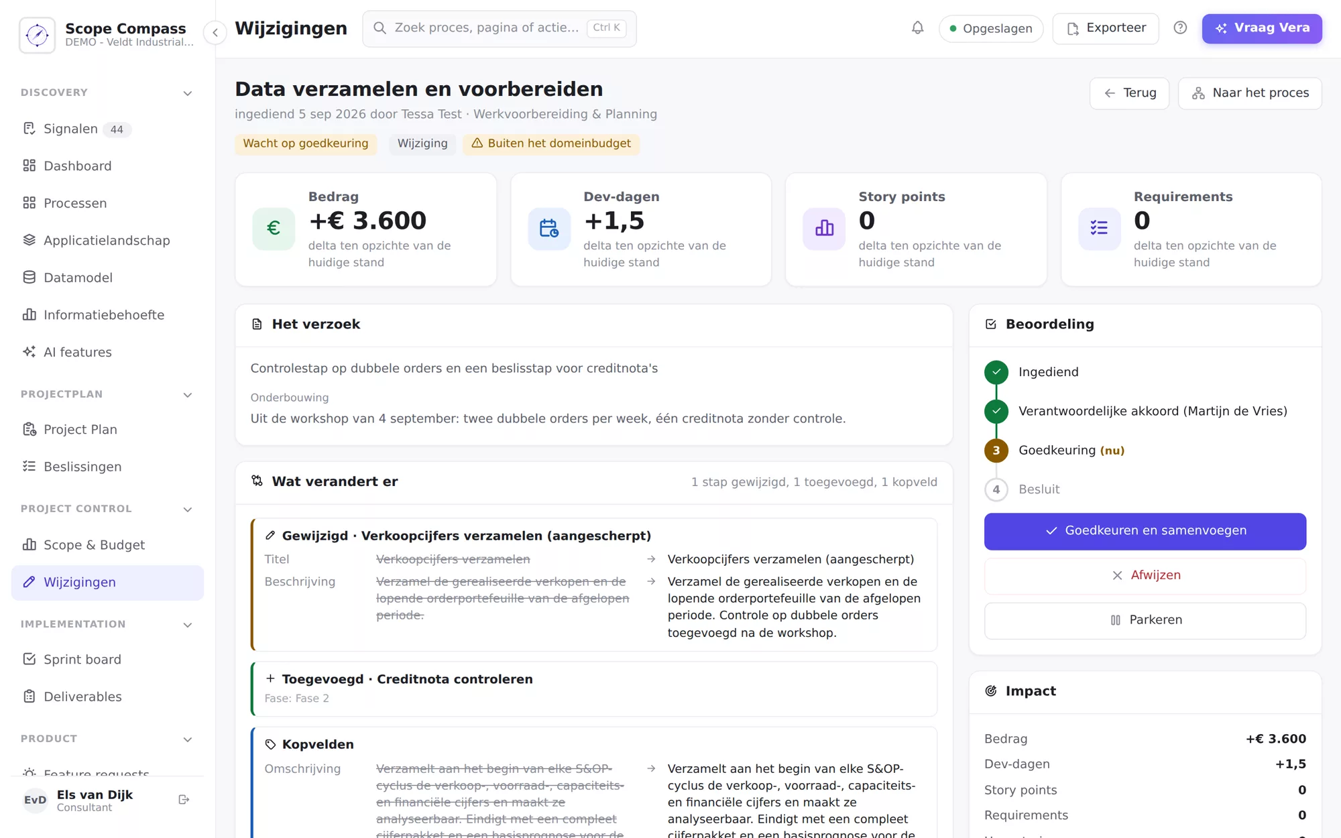The height and width of the screenshot is (838, 1341).
Task: Click the Signalen count badge 44
Action: click(x=117, y=129)
